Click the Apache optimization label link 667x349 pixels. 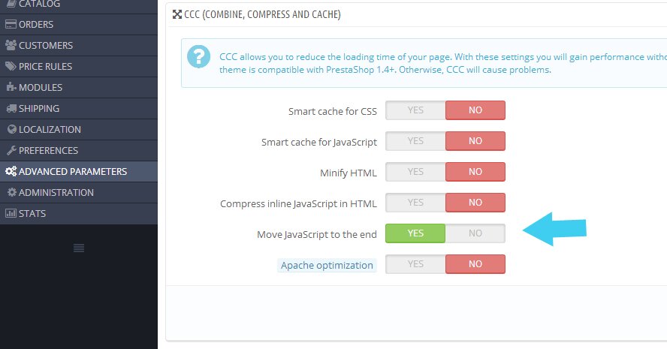click(x=327, y=265)
